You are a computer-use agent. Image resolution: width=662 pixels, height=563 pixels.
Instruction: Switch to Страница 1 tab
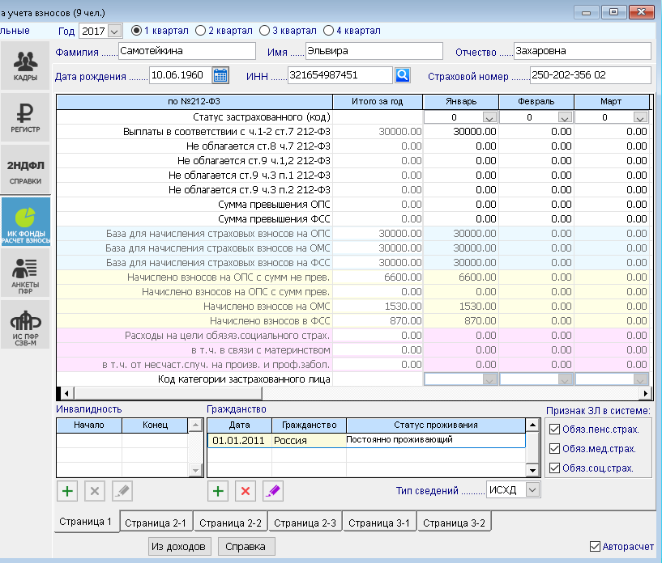tap(86, 522)
